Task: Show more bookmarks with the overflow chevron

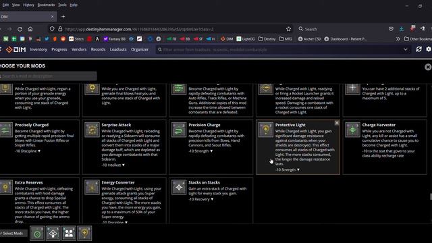Action: 398,39
